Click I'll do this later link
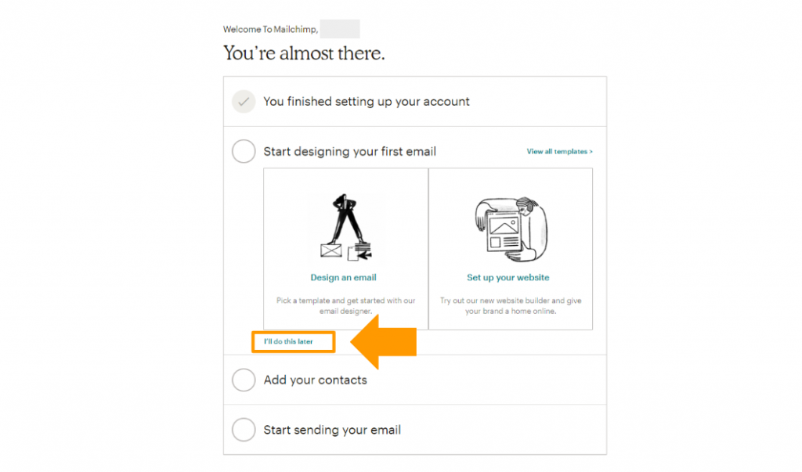The width and height of the screenshot is (802, 472). [x=288, y=342]
